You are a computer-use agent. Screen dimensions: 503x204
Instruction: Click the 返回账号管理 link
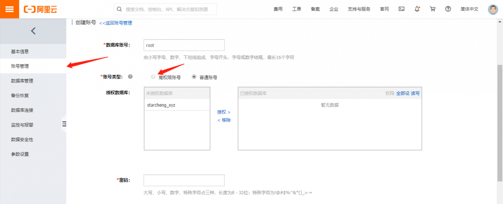pos(116,23)
